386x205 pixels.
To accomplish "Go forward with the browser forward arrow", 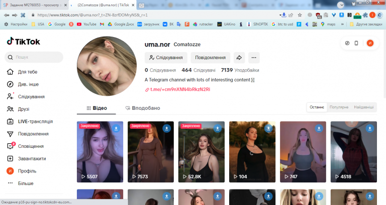I will tap(15, 15).
